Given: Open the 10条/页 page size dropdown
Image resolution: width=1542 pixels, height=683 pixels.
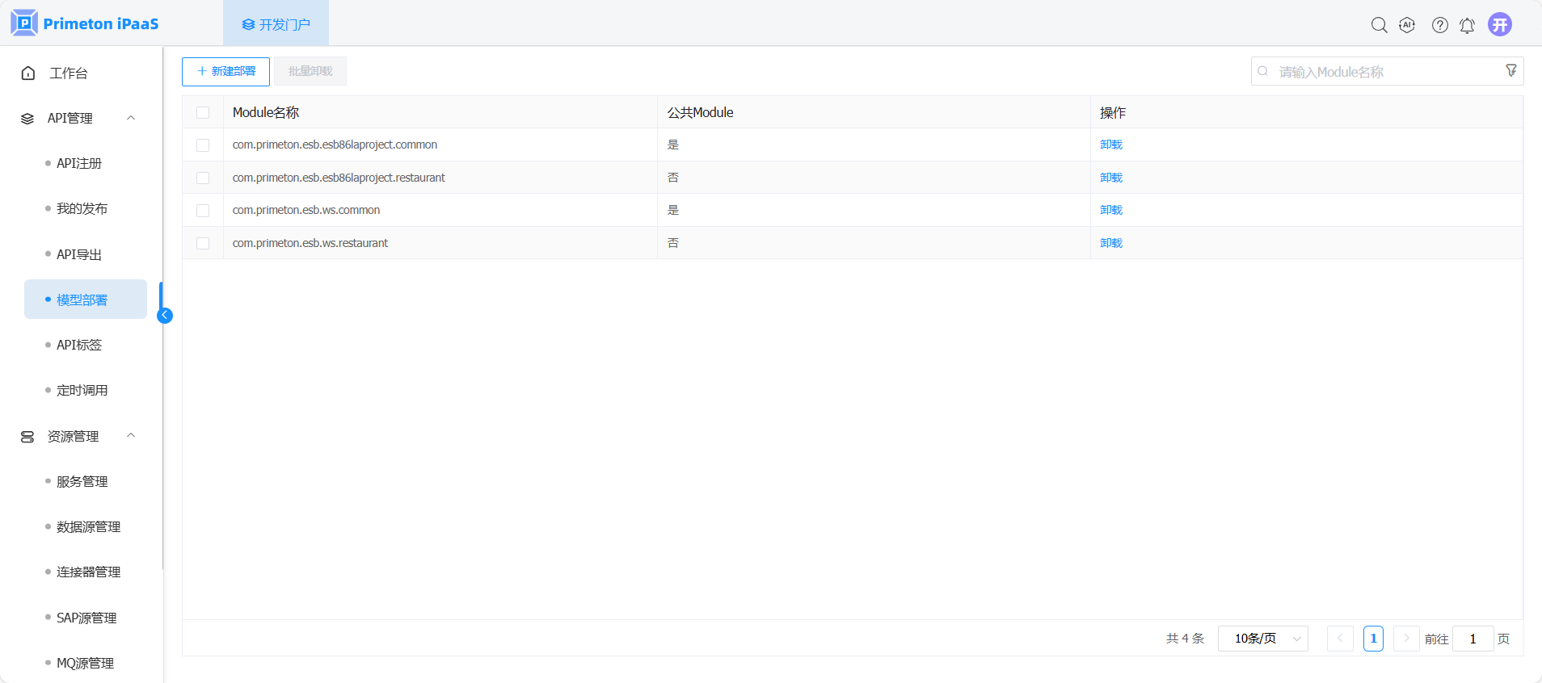Looking at the screenshot, I should (1262, 639).
